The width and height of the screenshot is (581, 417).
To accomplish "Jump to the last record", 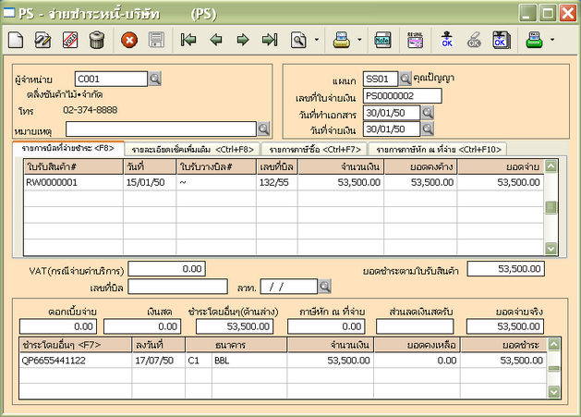I will 270,40.
